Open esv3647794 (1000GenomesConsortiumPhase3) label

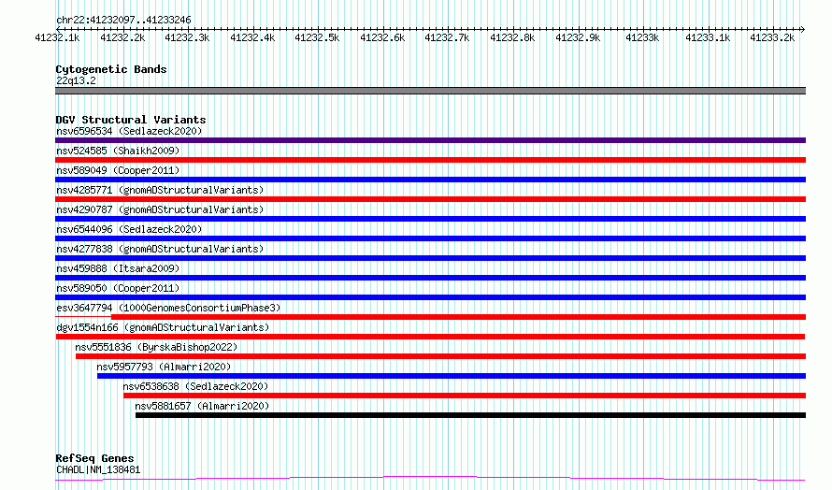click(x=168, y=308)
